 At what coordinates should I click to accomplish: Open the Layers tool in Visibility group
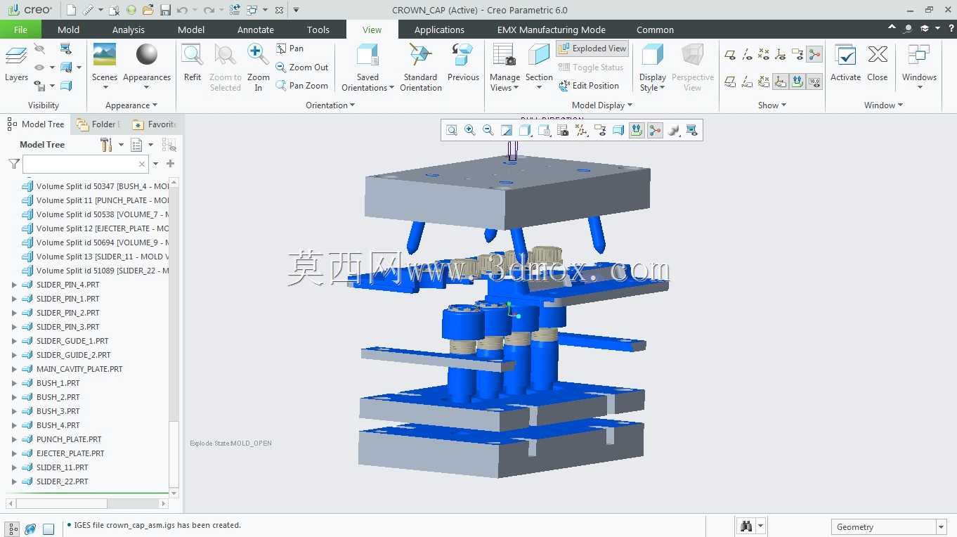[x=16, y=63]
